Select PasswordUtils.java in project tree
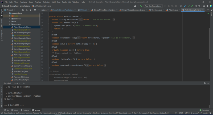 [x=21, y=77]
